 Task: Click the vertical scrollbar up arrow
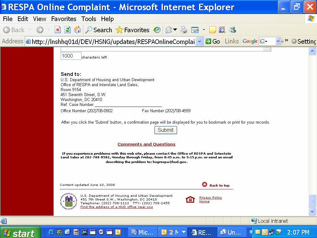tap(312, 51)
